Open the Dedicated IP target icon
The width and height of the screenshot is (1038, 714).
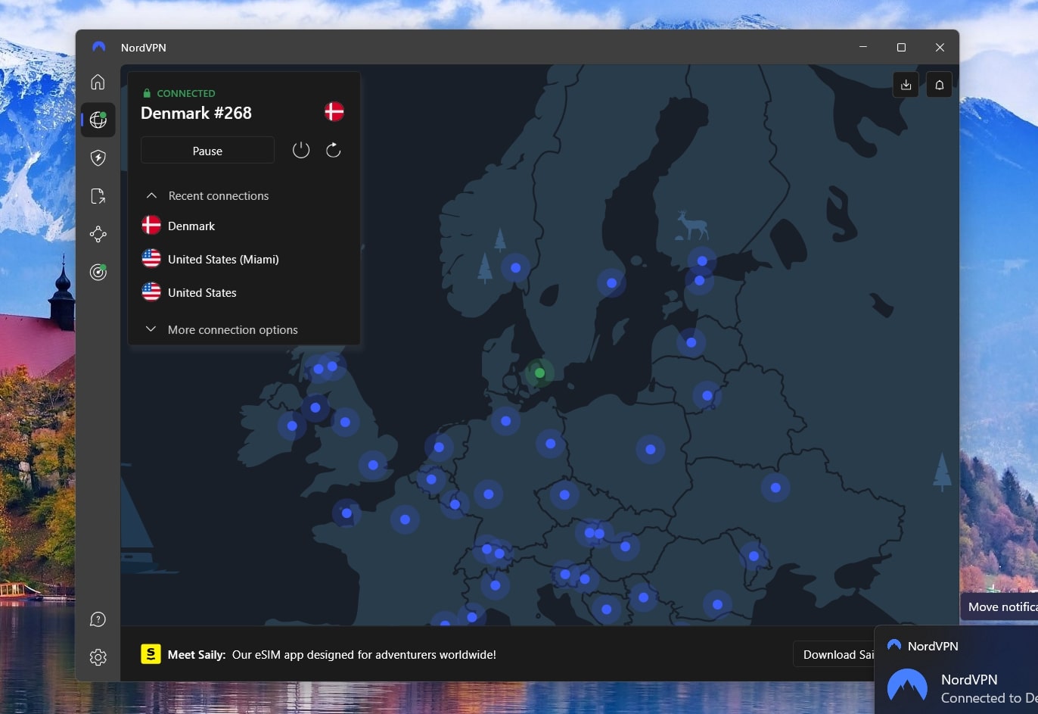[98, 272]
